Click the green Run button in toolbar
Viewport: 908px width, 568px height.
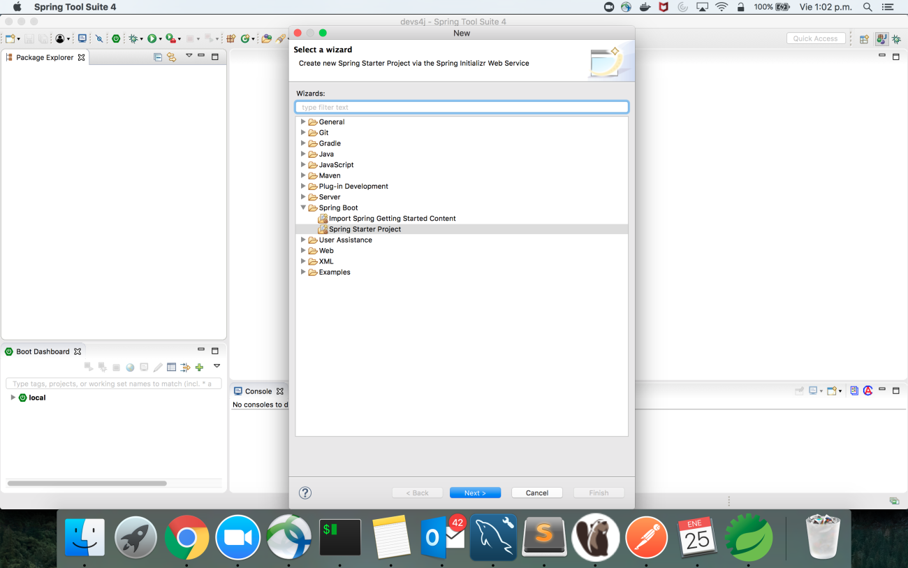click(x=152, y=39)
